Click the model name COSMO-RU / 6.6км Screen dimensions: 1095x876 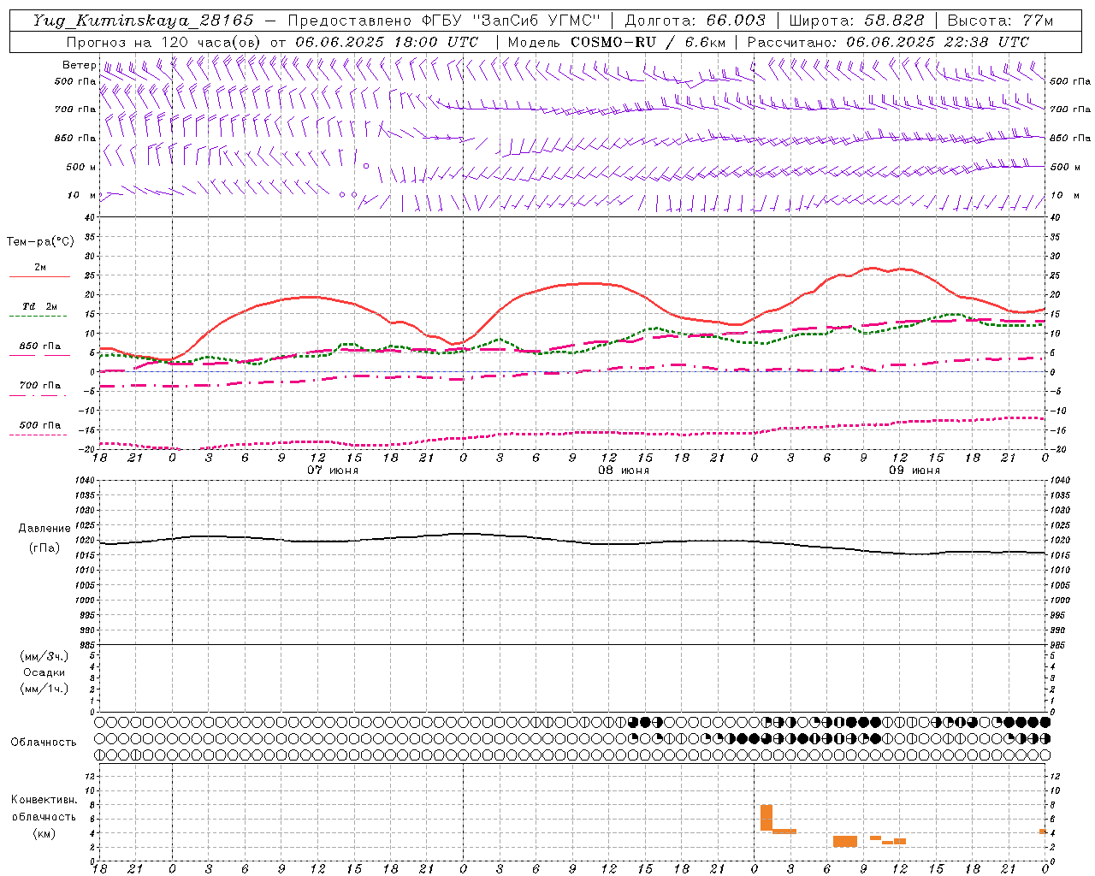click(x=648, y=42)
